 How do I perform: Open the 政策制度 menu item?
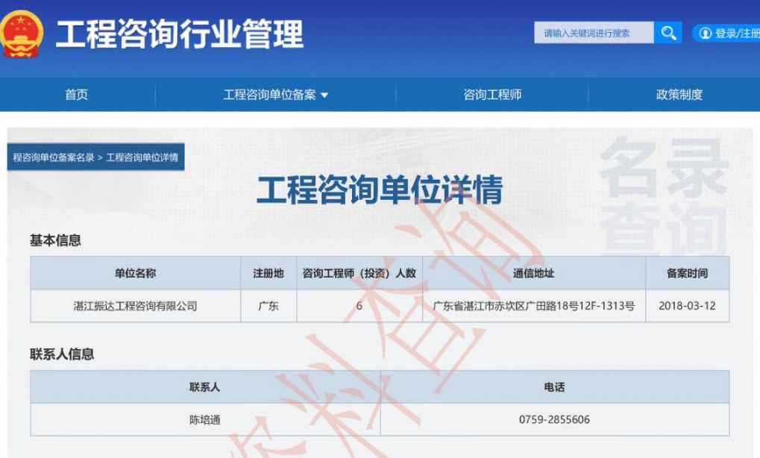pyautogui.click(x=679, y=95)
